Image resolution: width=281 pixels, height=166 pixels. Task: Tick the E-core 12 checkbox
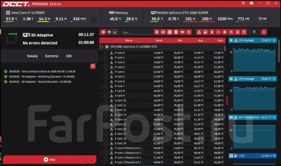tap(106, 110)
